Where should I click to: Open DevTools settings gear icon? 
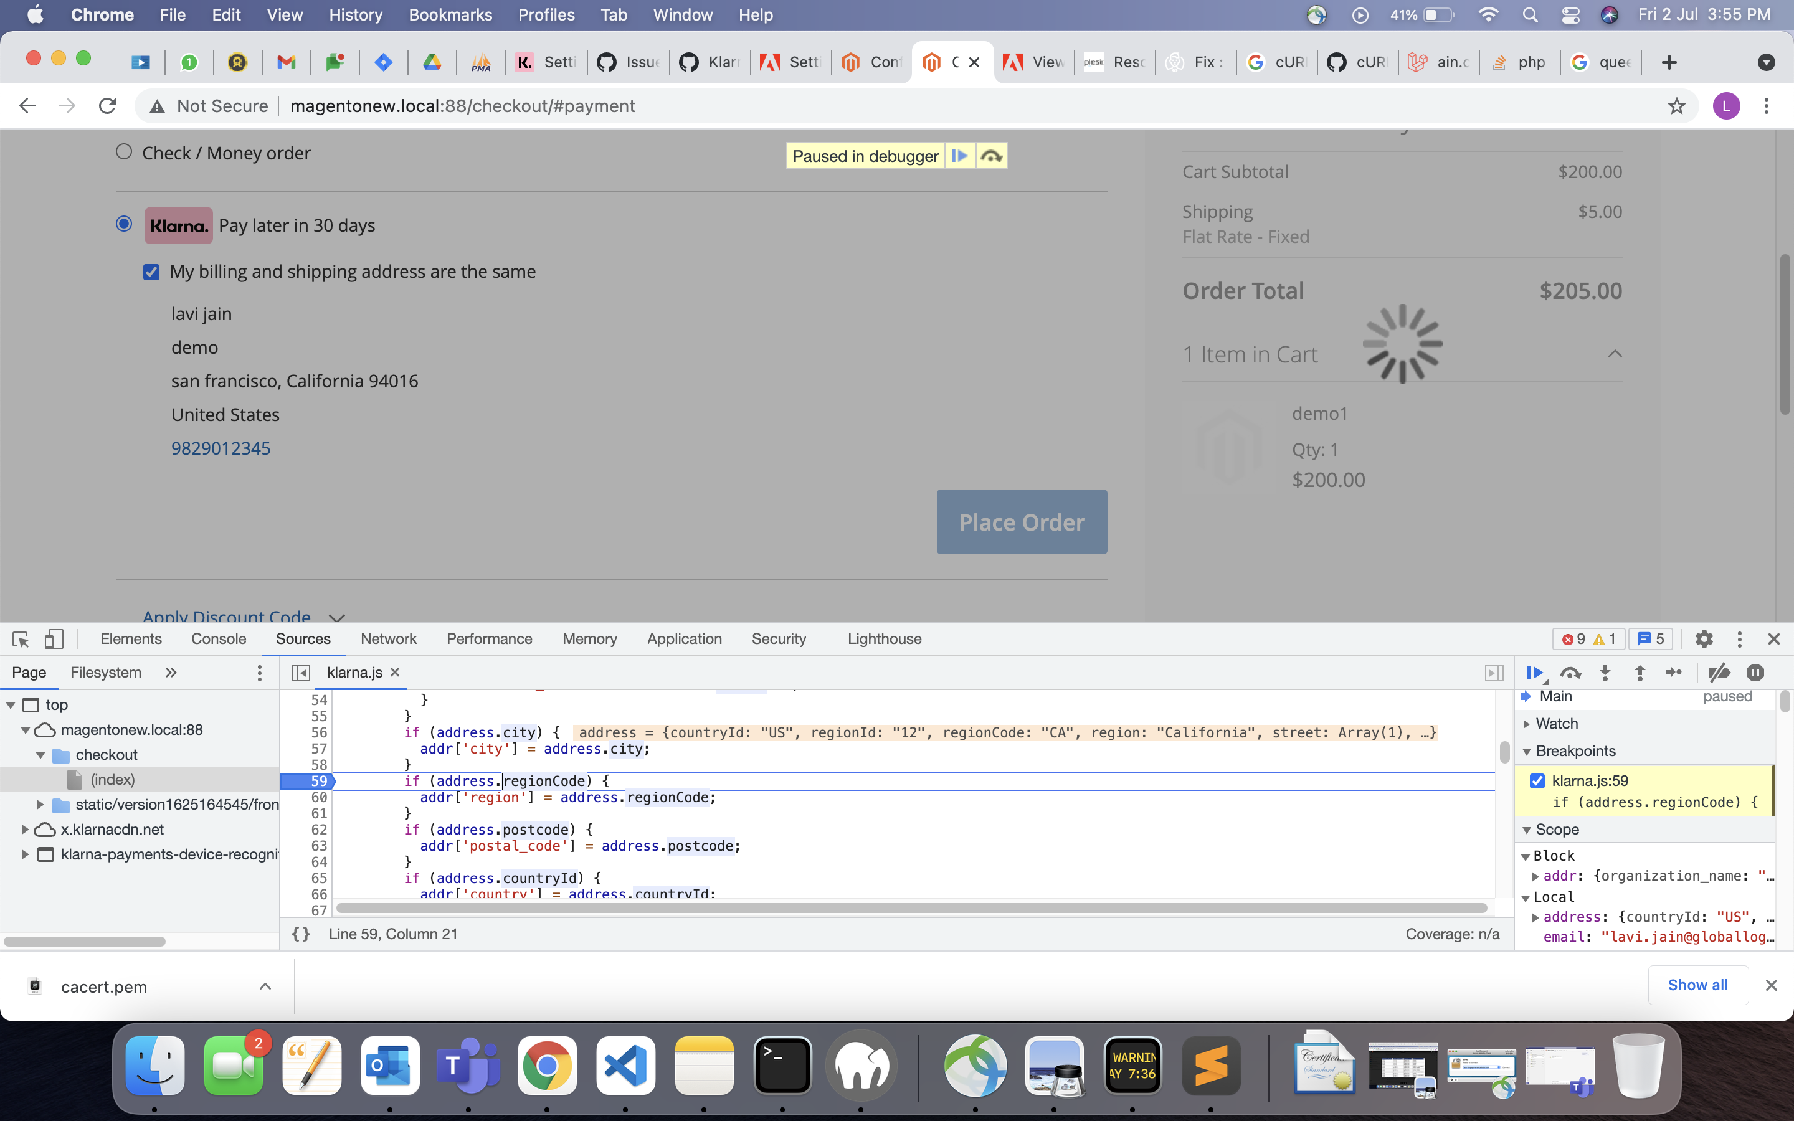tap(1704, 638)
